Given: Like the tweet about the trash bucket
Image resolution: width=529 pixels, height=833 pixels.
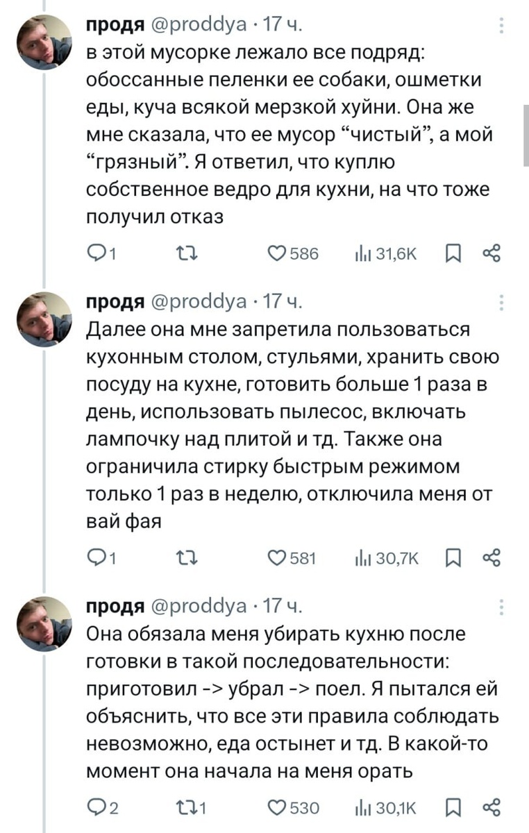Looking at the screenshot, I should tap(277, 254).
